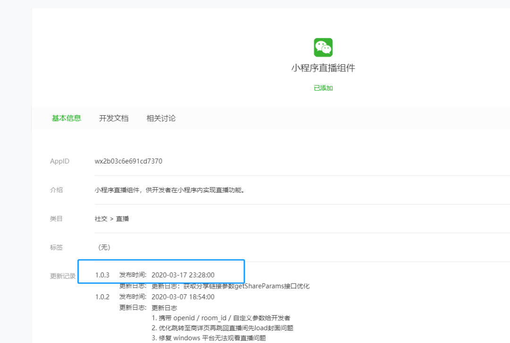Click the 标签 field label
This screenshot has width=510, height=343.
click(56, 247)
